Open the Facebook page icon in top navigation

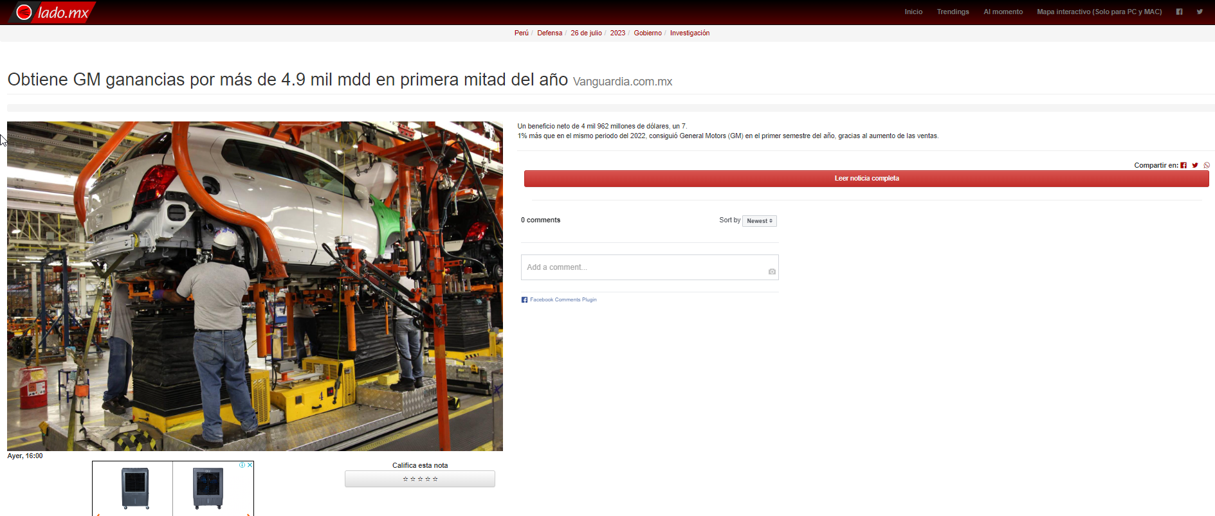point(1179,12)
